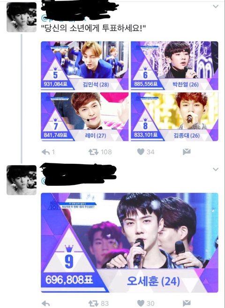Send the first tweet via direct message
Viewport: 225px width, 308px height.
click(187, 152)
